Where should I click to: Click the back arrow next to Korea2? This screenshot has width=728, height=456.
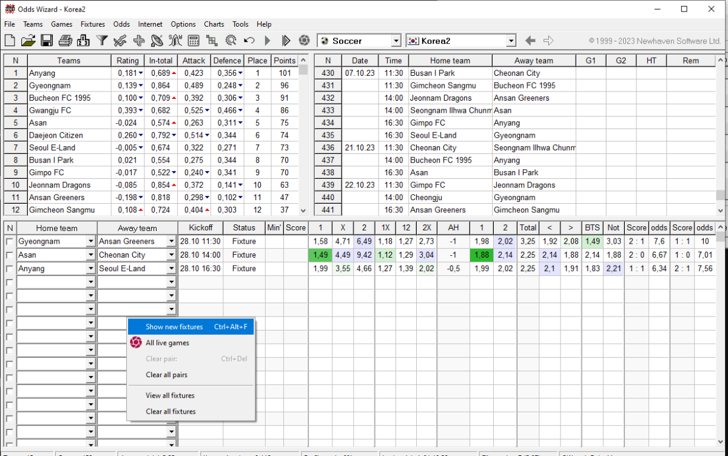click(530, 41)
